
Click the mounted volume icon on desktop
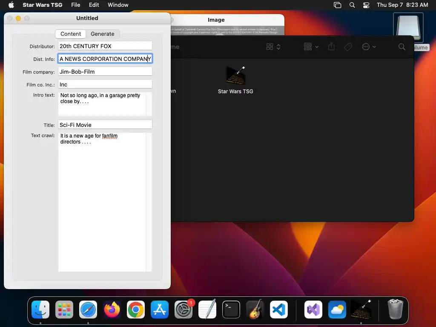408,28
